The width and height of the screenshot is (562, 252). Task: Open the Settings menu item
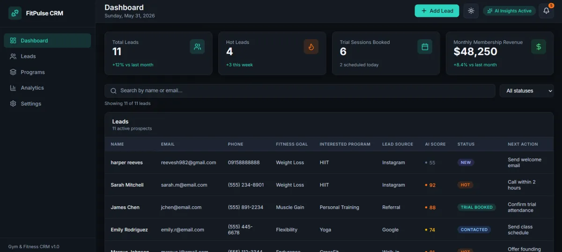click(x=47, y=104)
